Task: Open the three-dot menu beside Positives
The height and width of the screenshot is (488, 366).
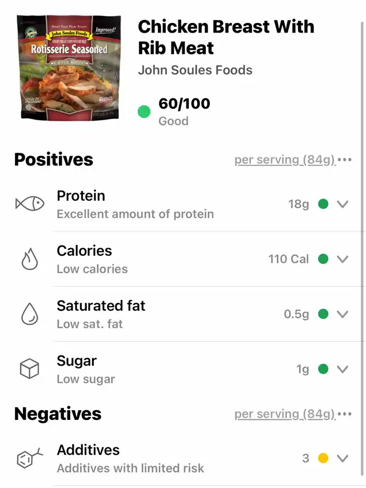Action: tap(344, 160)
